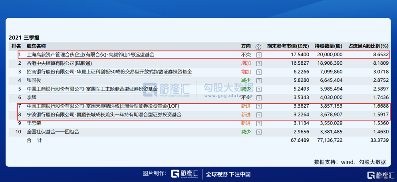Click the question icon in the 富国天惠精选成长 row

[259, 106]
